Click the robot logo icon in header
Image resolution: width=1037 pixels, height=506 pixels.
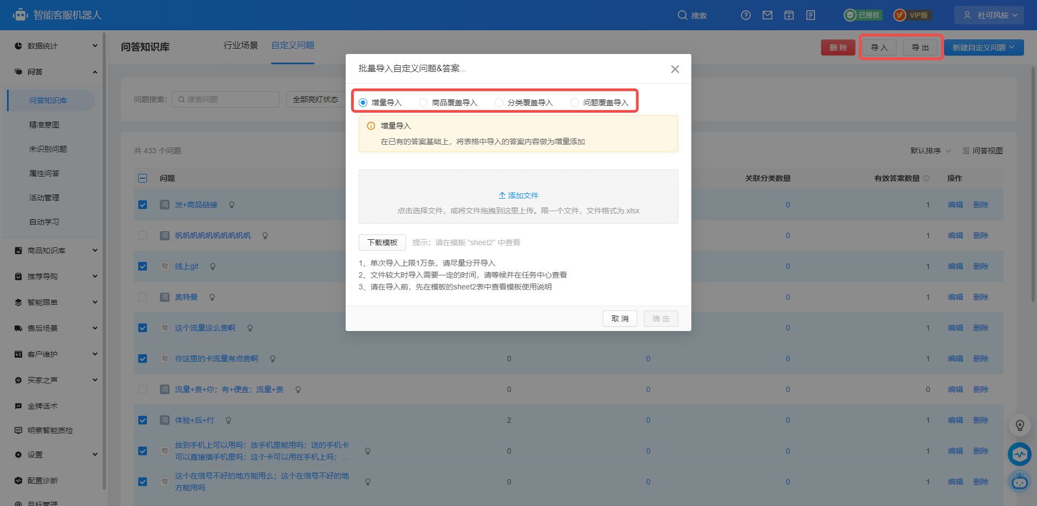21,15
